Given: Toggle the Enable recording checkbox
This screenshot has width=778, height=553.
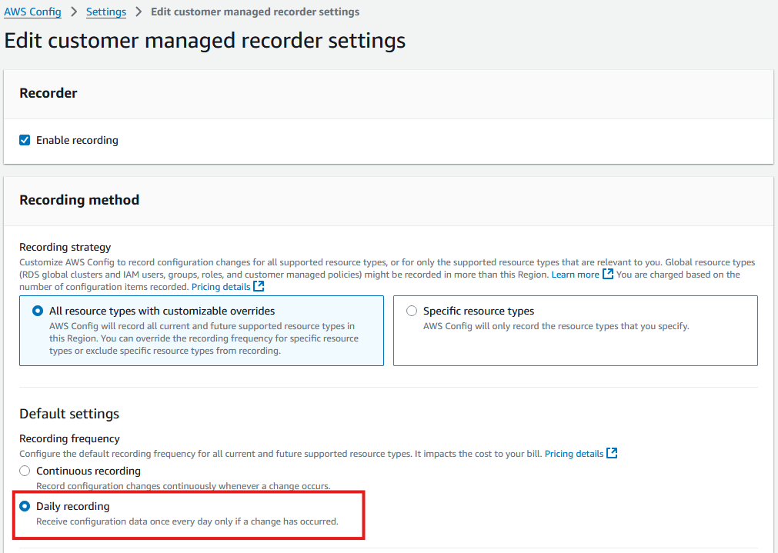Looking at the screenshot, I should pyautogui.click(x=25, y=140).
